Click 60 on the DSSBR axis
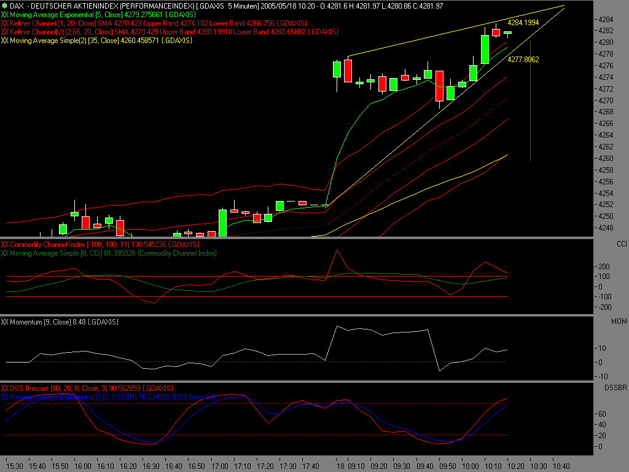The width and height of the screenshot is (629, 472). pos(602,414)
